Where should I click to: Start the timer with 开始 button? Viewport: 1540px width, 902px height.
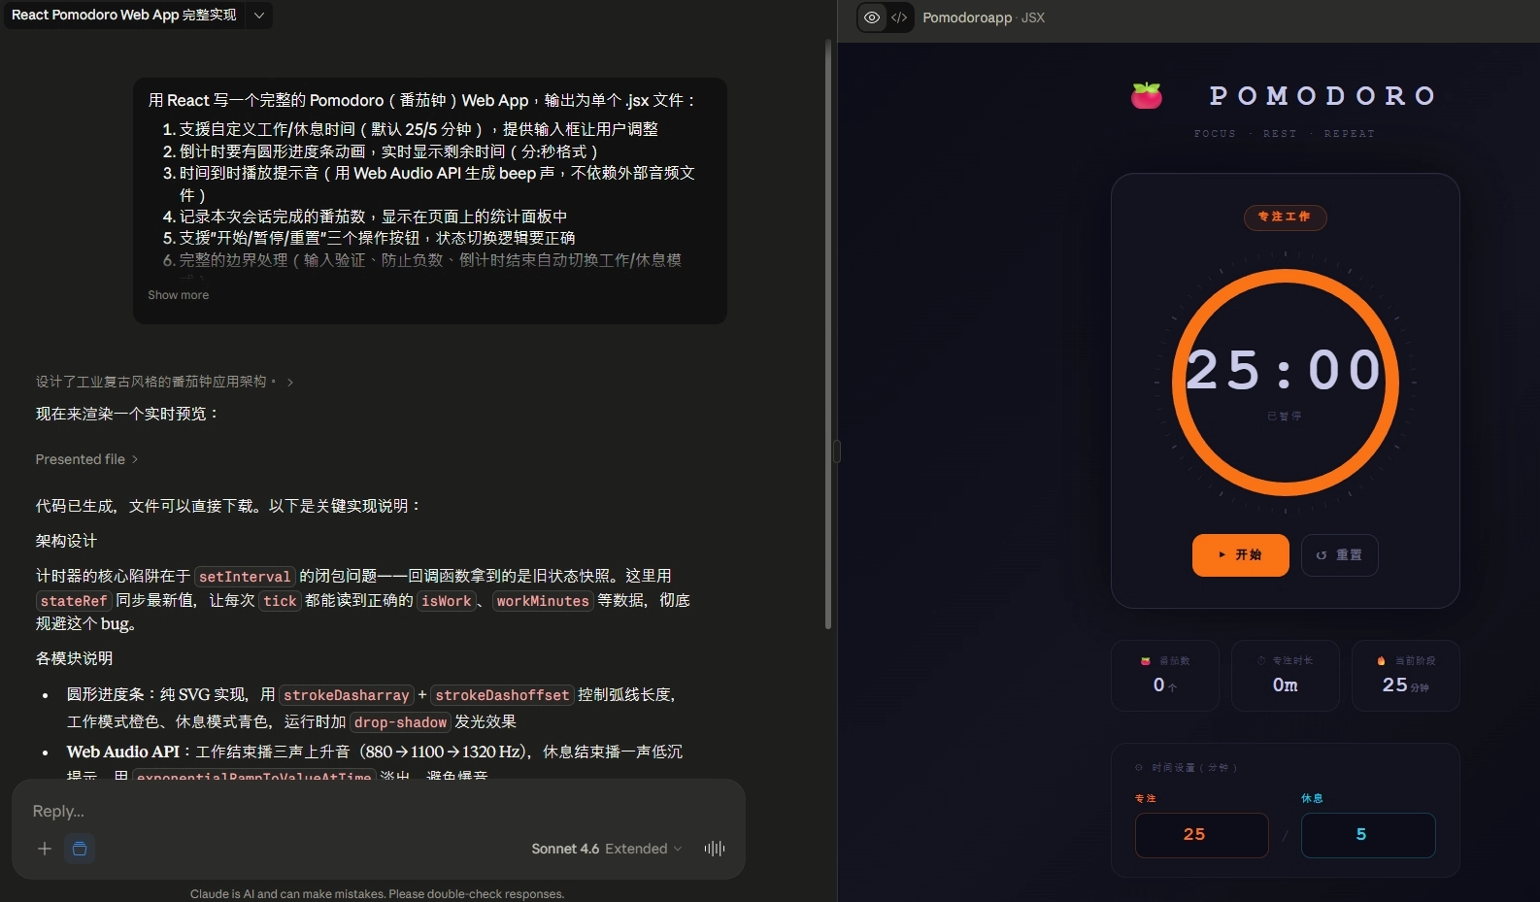pos(1241,555)
